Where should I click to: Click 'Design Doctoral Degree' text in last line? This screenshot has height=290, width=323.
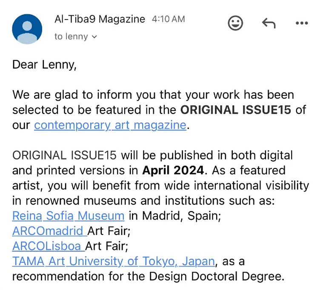(217, 276)
